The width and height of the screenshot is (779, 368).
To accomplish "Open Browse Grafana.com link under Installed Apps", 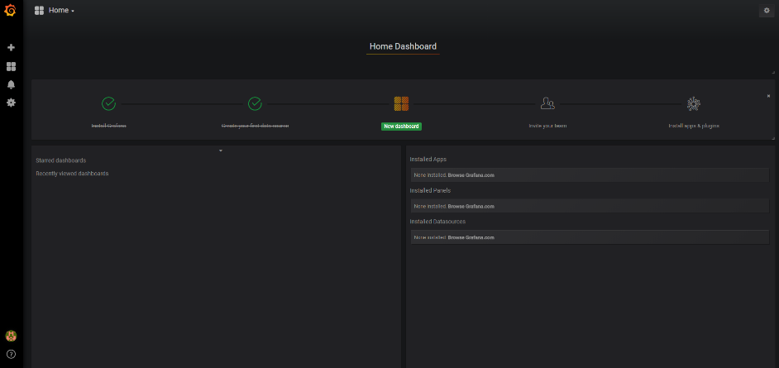I will pos(471,175).
